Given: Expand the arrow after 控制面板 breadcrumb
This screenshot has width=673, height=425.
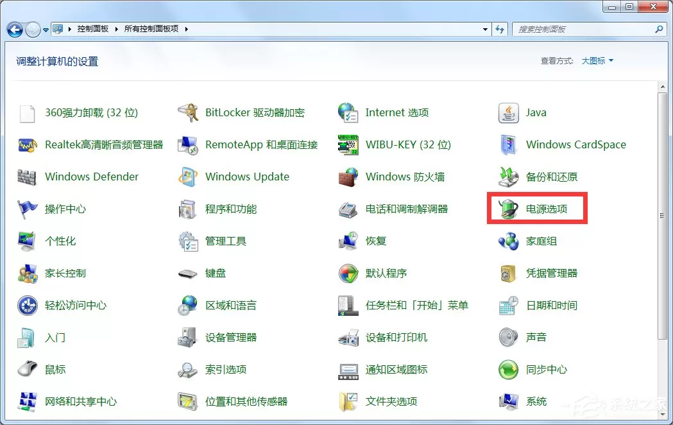Looking at the screenshot, I should point(116,29).
